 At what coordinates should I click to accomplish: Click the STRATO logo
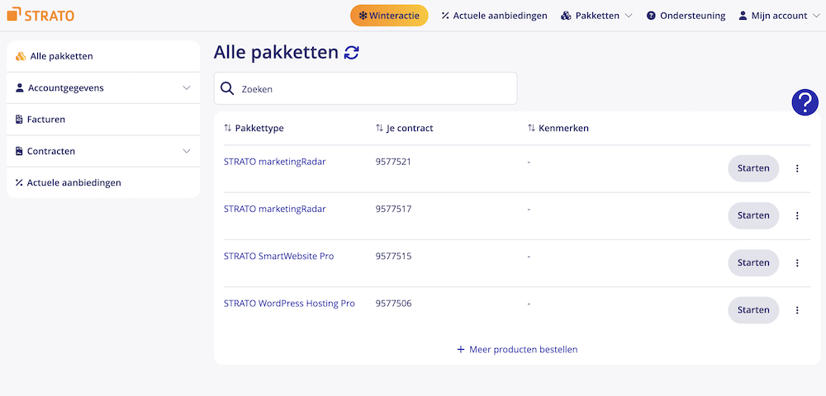40,15
